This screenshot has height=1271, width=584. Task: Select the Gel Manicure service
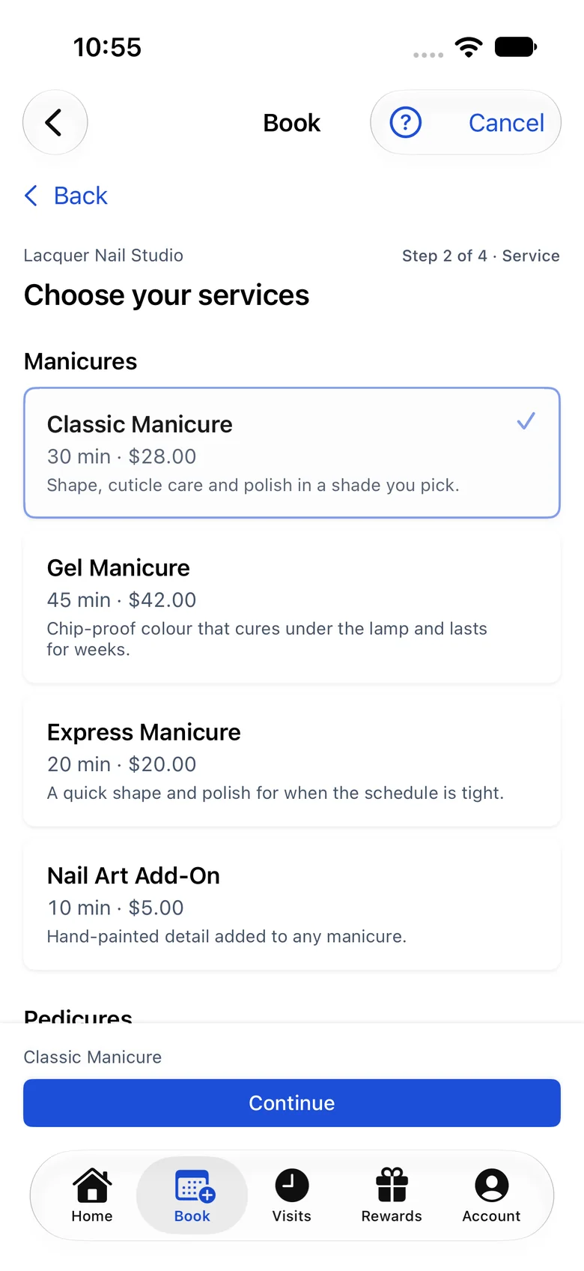point(292,608)
